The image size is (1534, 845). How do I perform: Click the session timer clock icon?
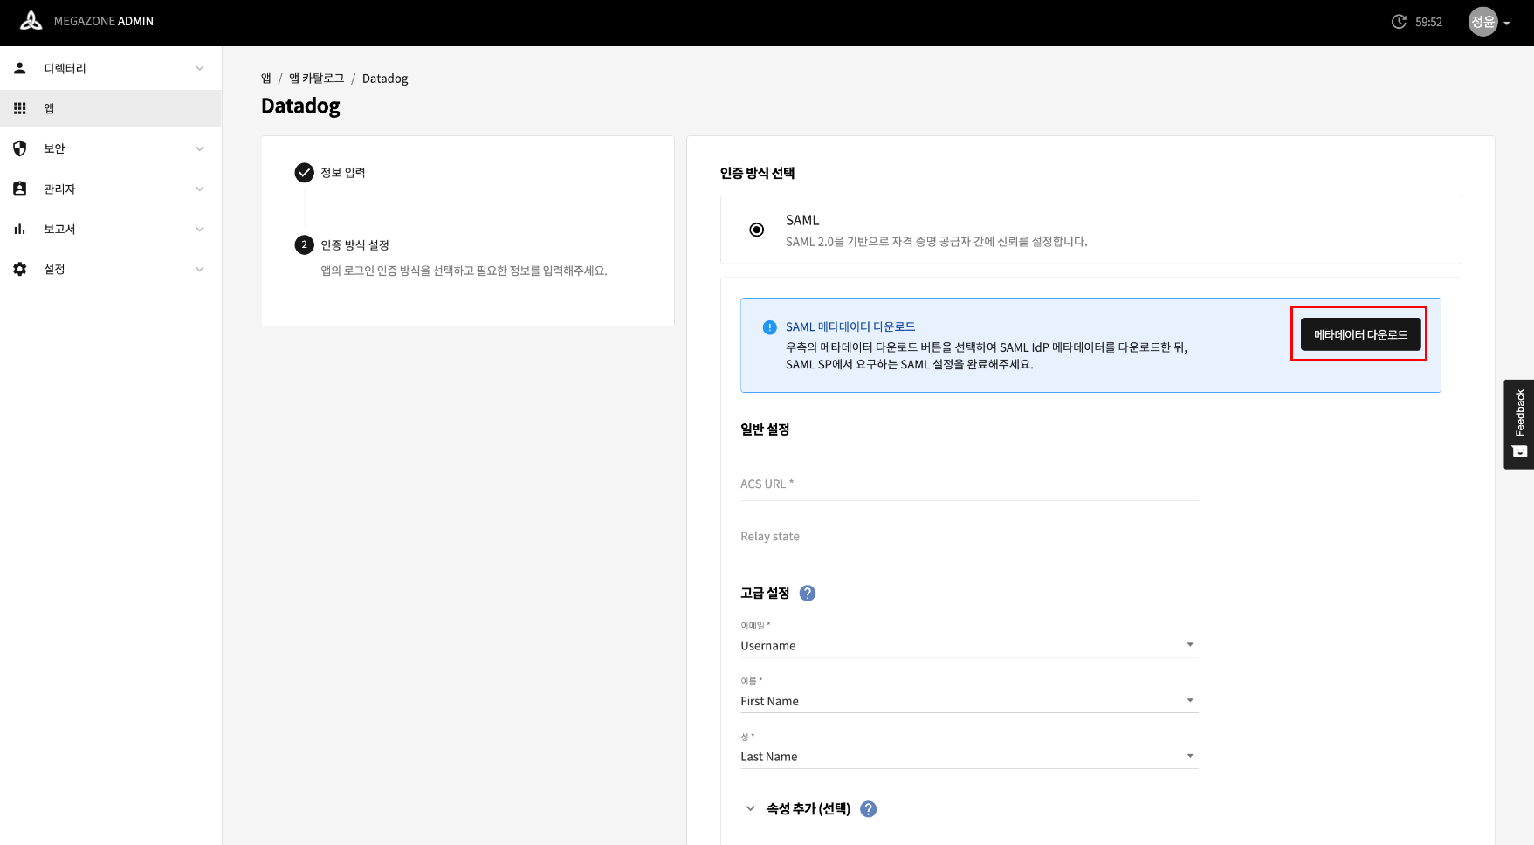coord(1399,22)
